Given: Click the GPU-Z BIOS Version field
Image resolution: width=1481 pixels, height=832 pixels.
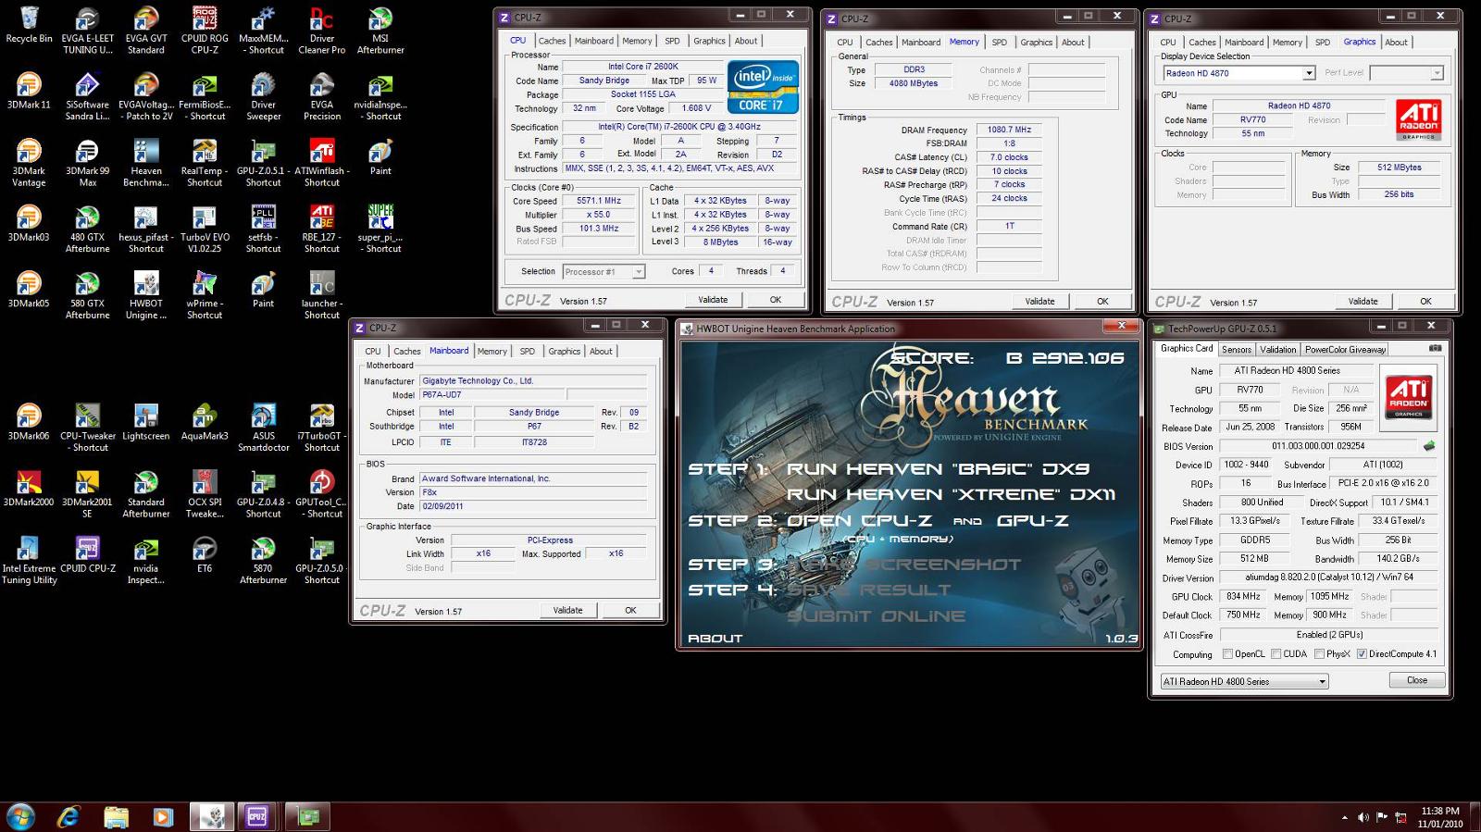Looking at the screenshot, I should click(1318, 446).
